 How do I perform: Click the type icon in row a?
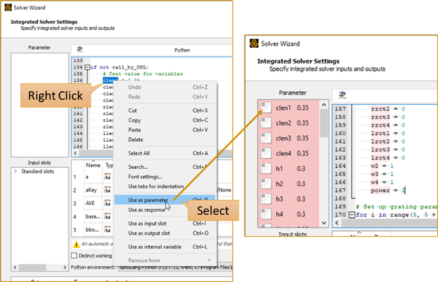coord(107,177)
